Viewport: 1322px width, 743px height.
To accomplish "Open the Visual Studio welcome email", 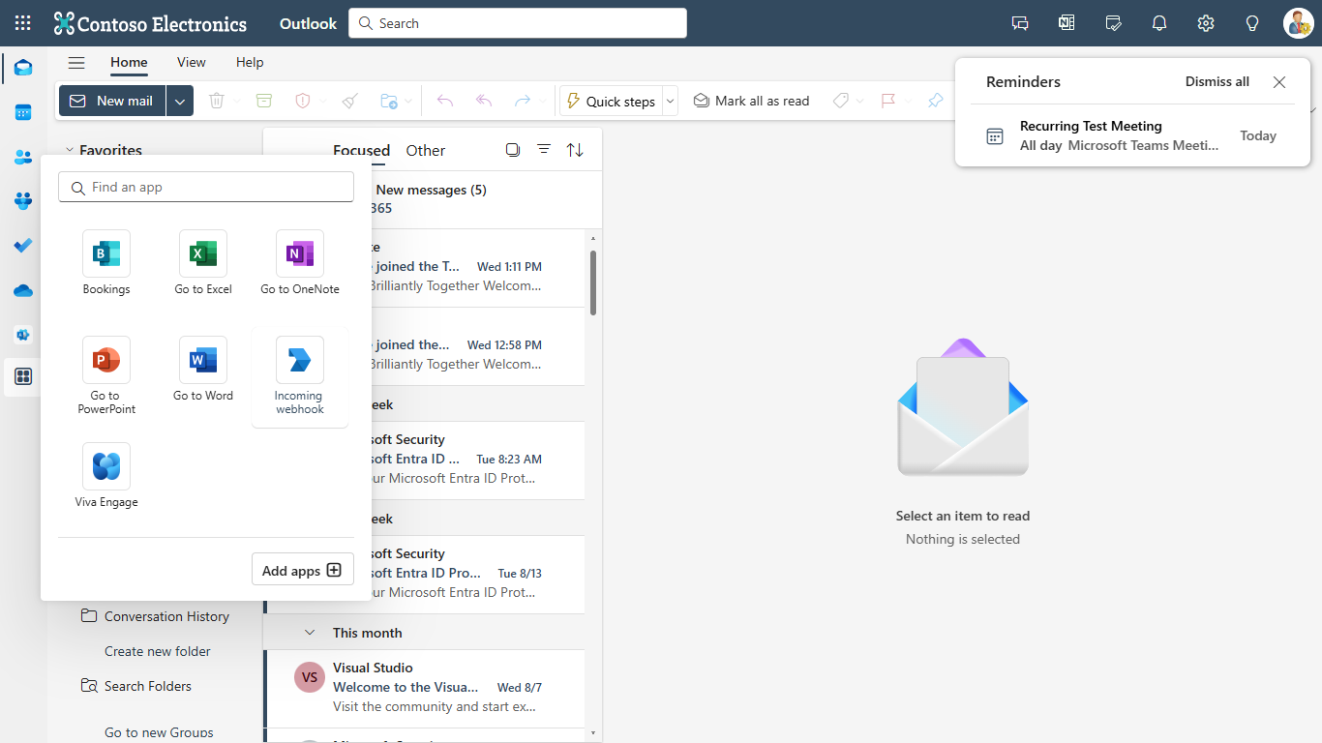I will pos(425,688).
